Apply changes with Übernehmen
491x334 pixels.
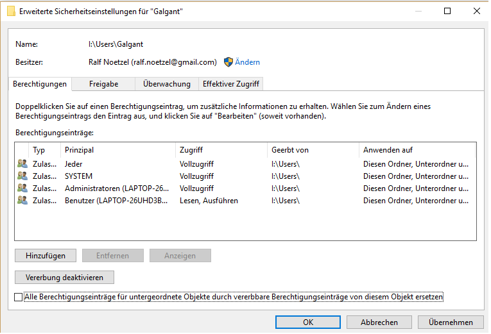[x=451, y=322]
